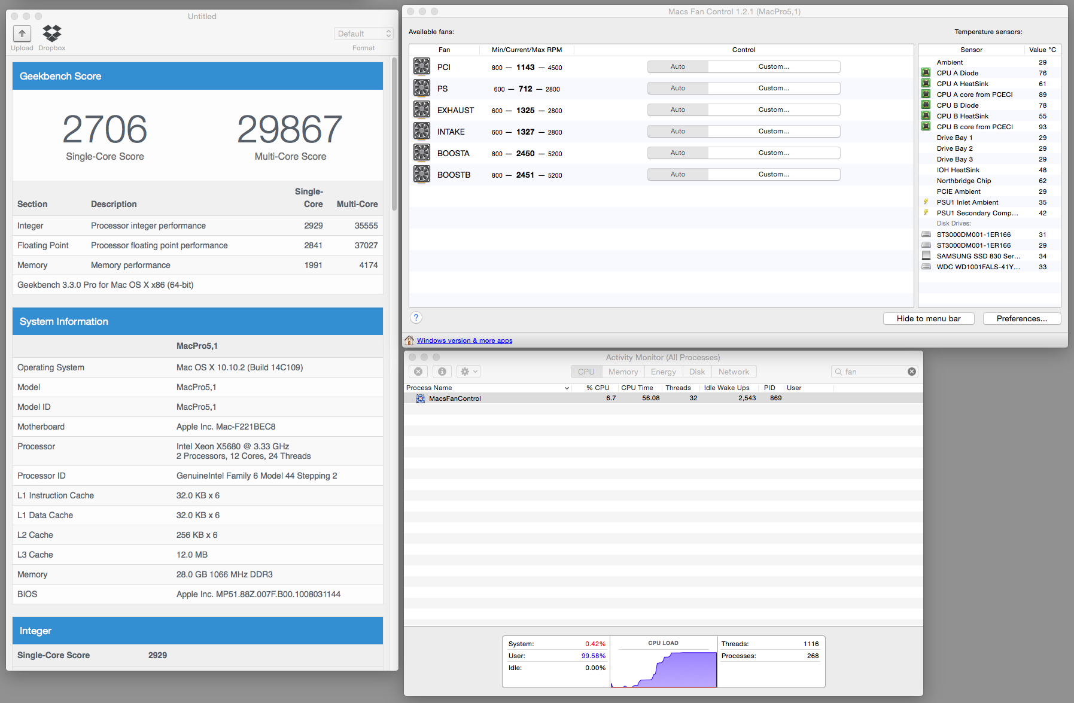
Task: Select the Northbridge Chip sensor row
Action: click(990, 181)
